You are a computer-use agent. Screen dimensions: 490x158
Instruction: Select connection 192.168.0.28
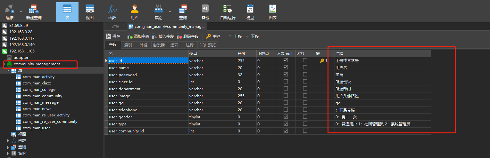pos(21,32)
